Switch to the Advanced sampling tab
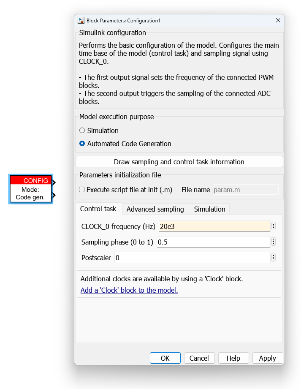The image size is (301, 389). click(155, 209)
